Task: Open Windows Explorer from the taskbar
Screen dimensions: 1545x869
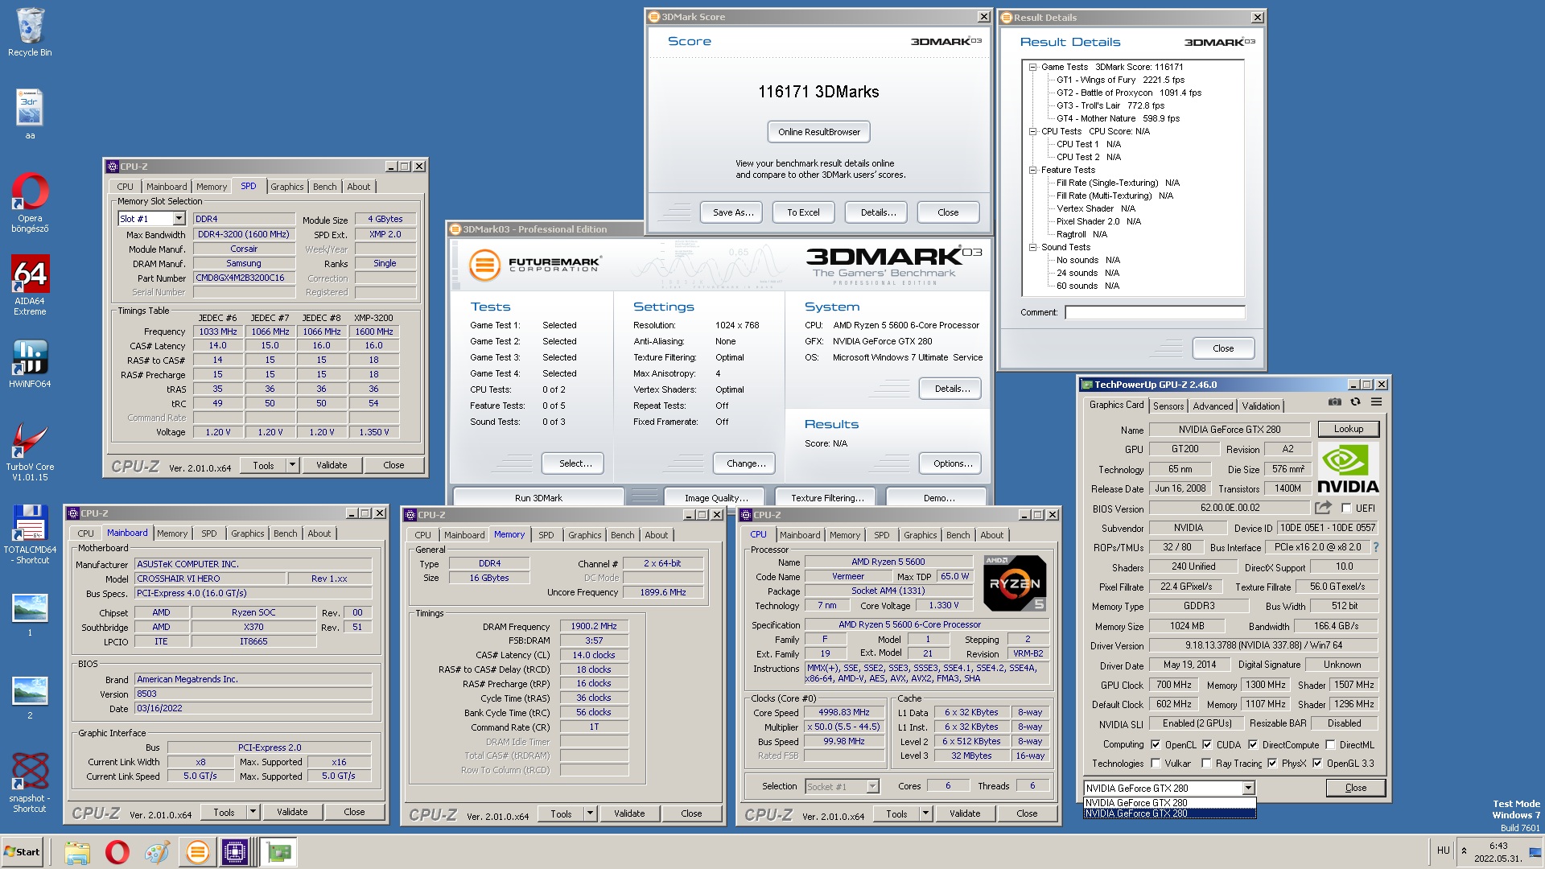Action: pos(77,852)
